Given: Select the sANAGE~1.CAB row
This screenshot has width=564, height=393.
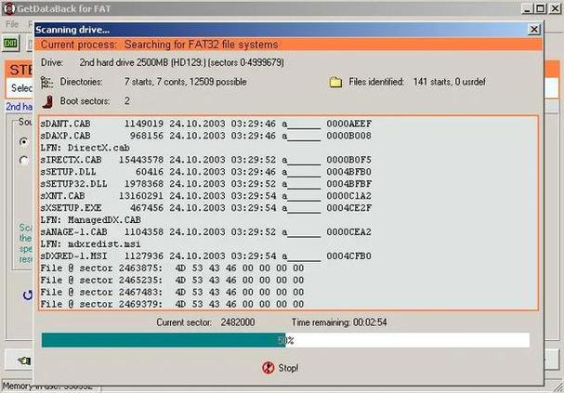Looking at the screenshot, I should click(x=205, y=232).
